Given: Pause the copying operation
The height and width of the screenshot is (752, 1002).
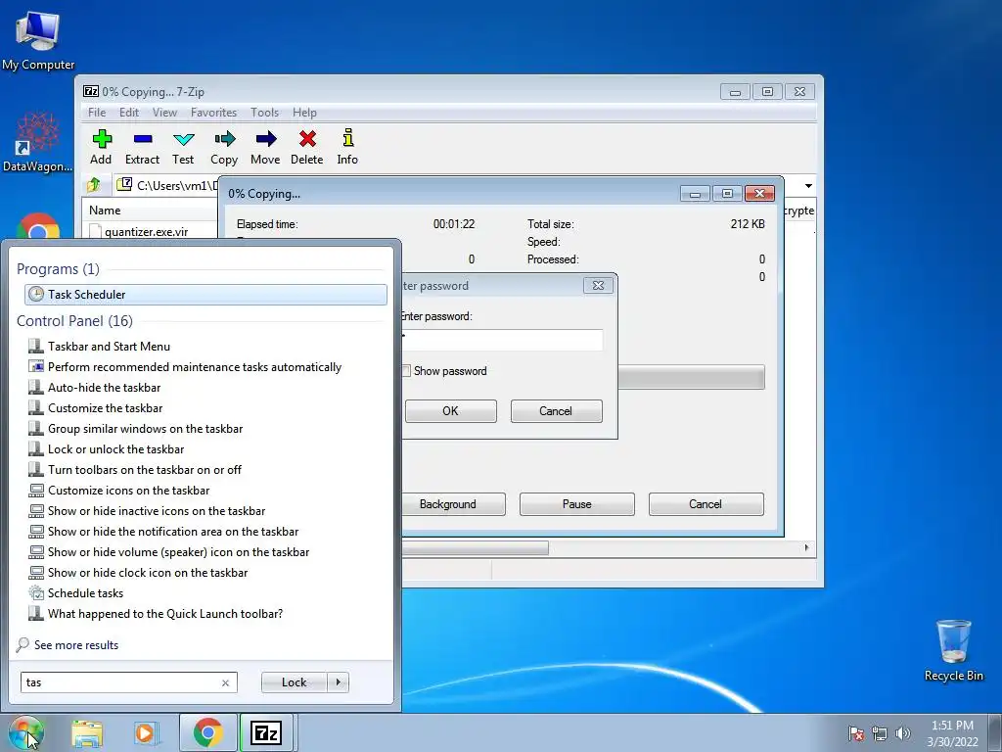Looking at the screenshot, I should pyautogui.click(x=577, y=504).
